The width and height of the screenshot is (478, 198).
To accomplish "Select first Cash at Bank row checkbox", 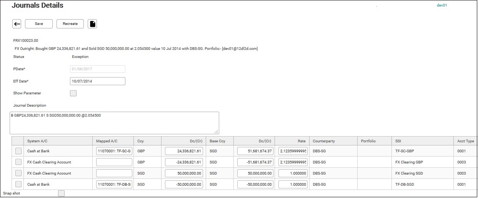I will 18,151.
